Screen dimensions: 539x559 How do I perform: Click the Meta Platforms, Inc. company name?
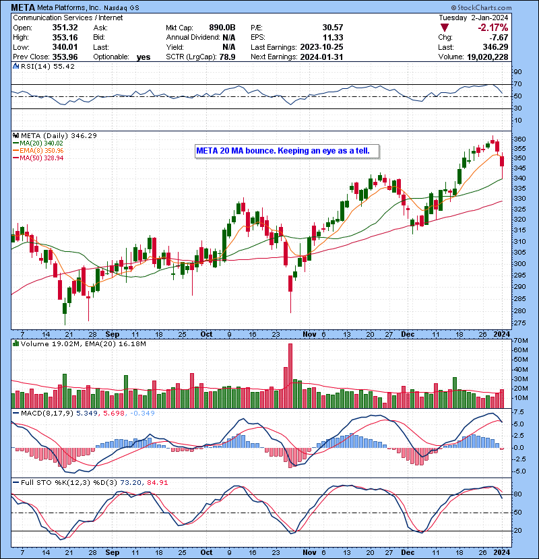[x=69, y=7]
